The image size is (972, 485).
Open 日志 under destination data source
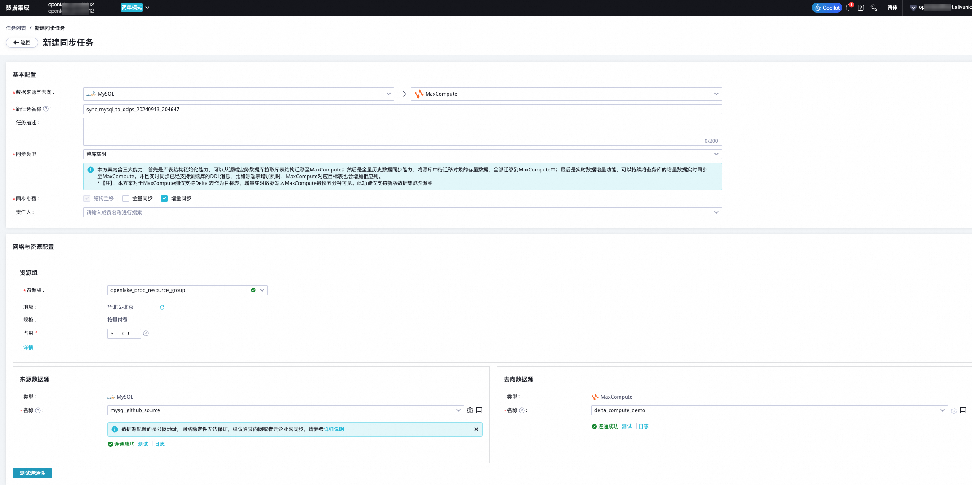pos(644,426)
